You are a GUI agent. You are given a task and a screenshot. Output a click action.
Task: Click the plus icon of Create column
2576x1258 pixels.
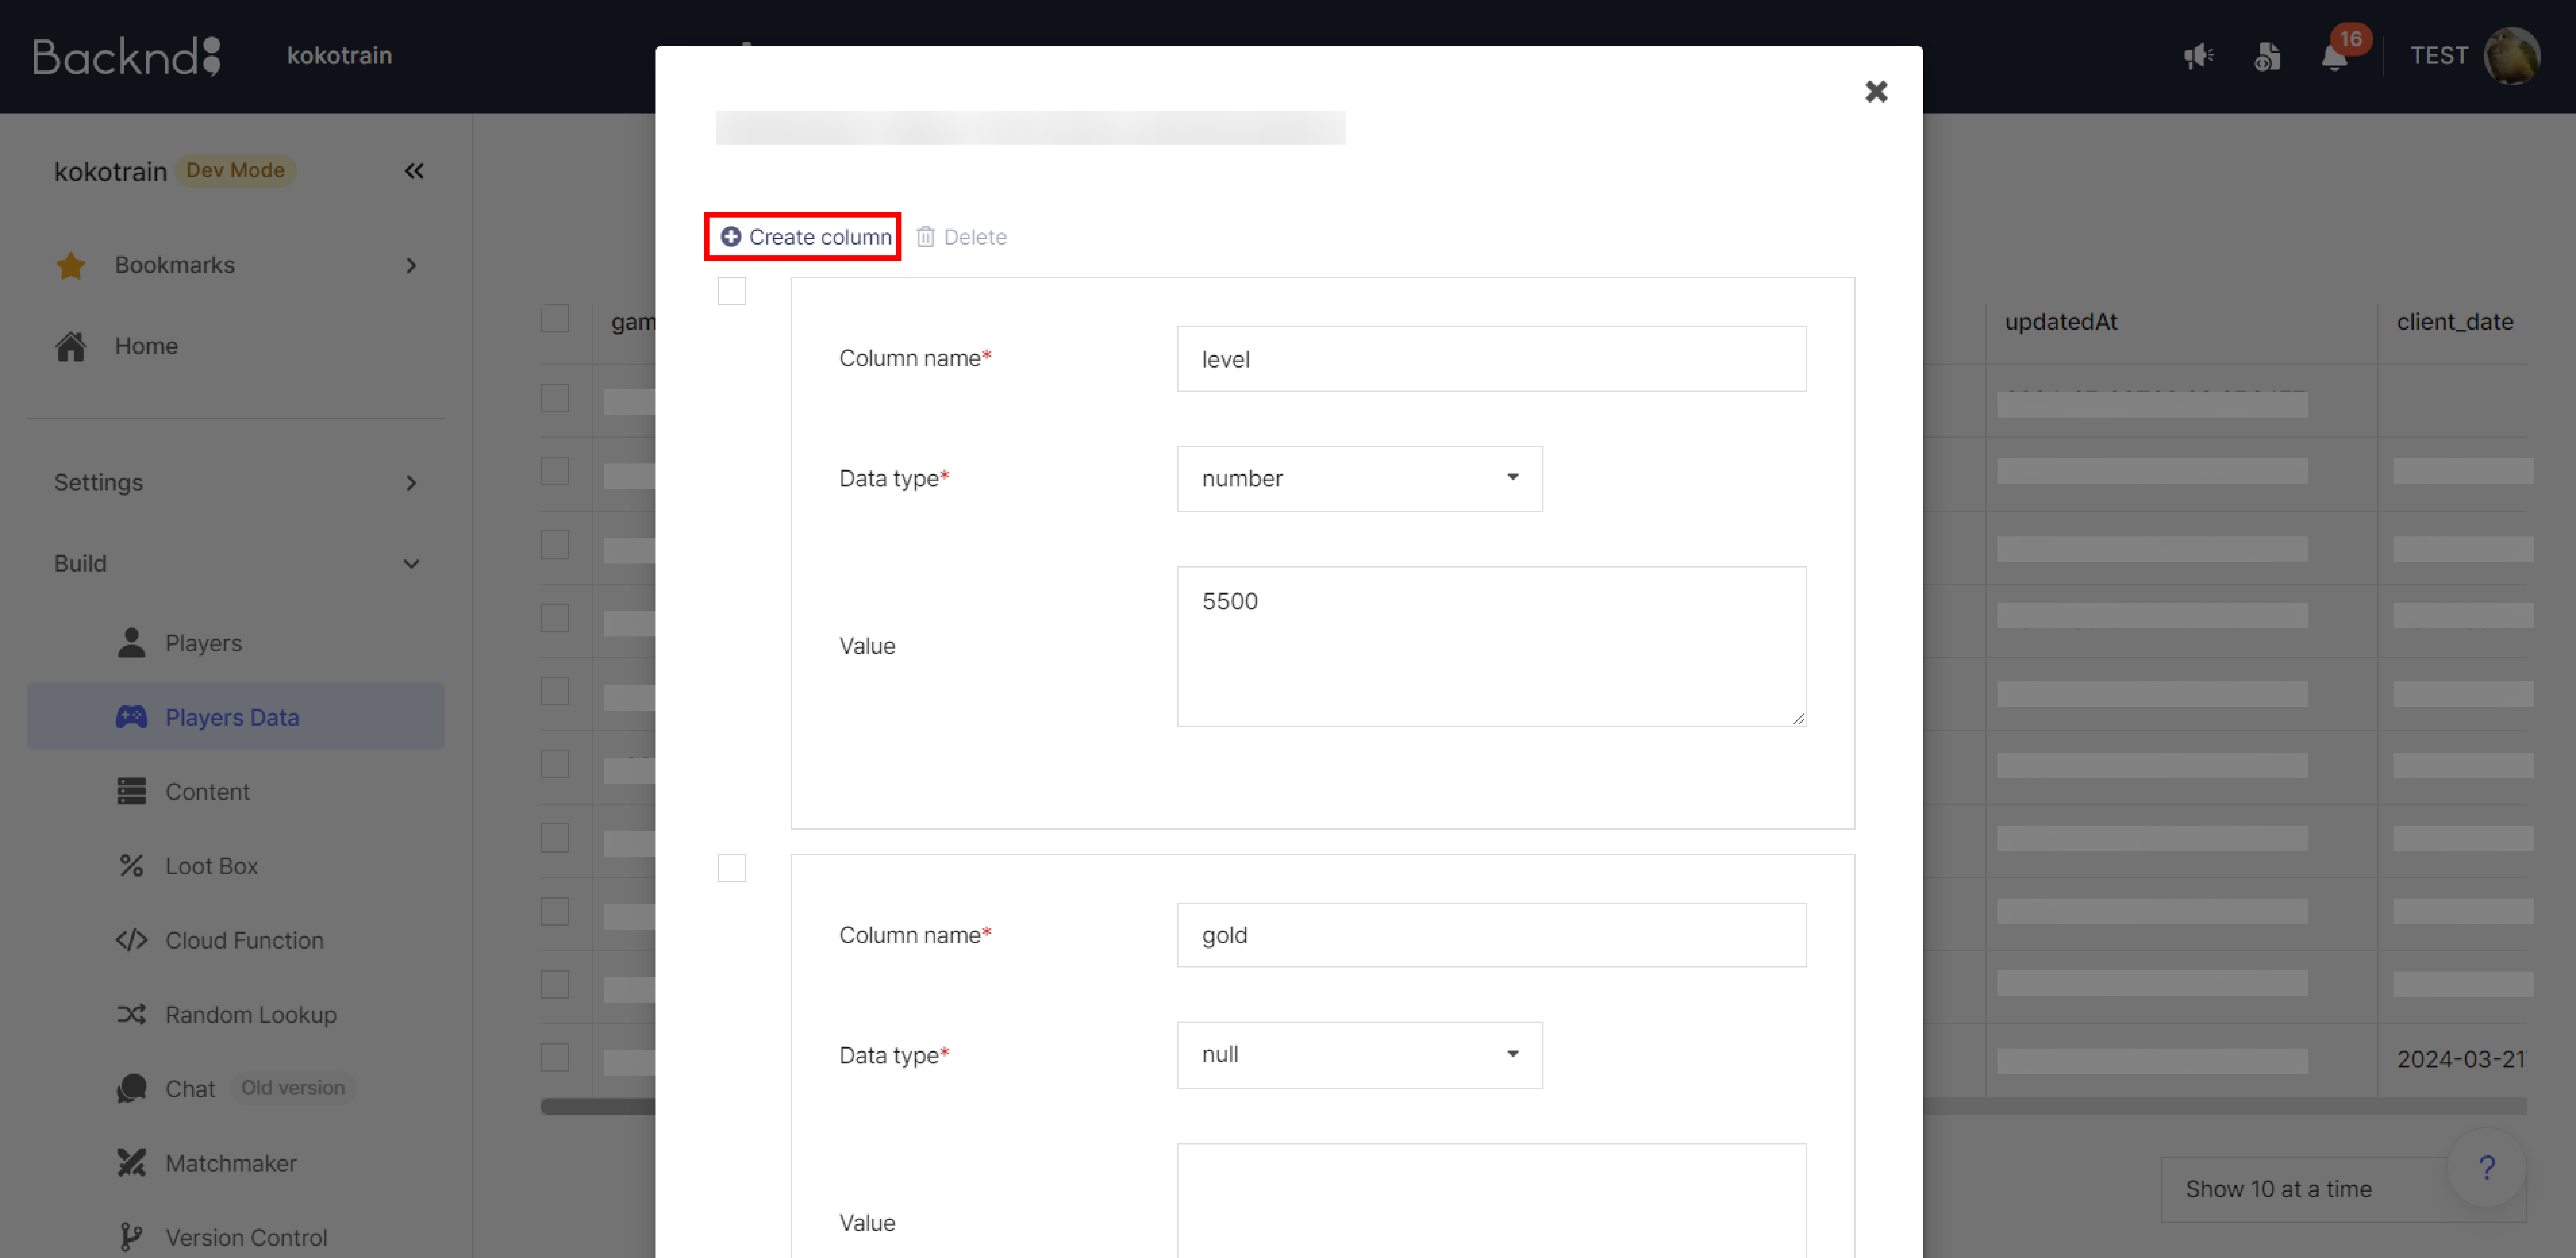(x=731, y=237)
